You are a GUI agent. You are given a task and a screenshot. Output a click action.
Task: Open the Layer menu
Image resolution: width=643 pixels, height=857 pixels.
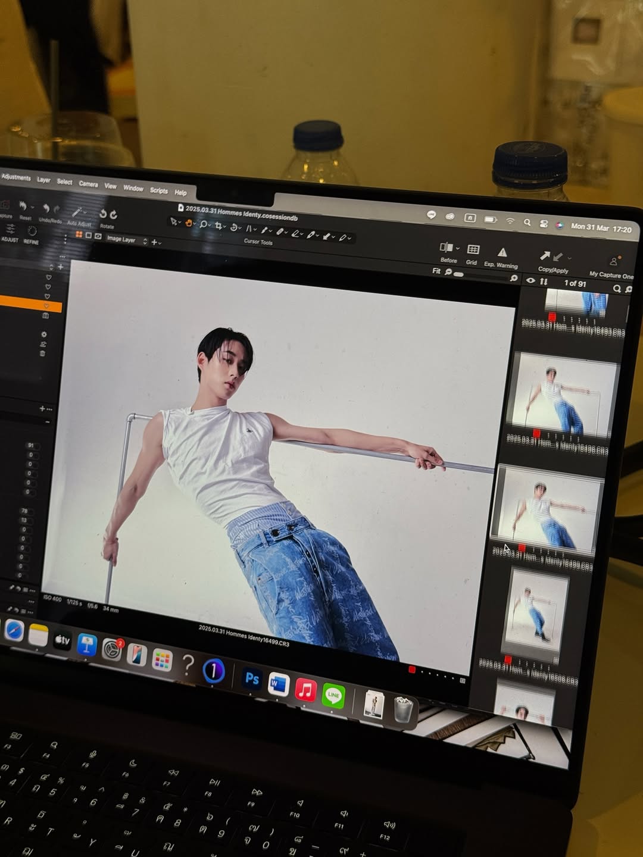pos(44,180)
